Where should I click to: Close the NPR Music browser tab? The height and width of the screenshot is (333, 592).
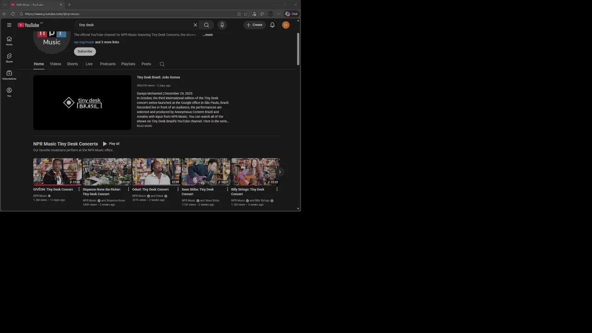(61, 5)
